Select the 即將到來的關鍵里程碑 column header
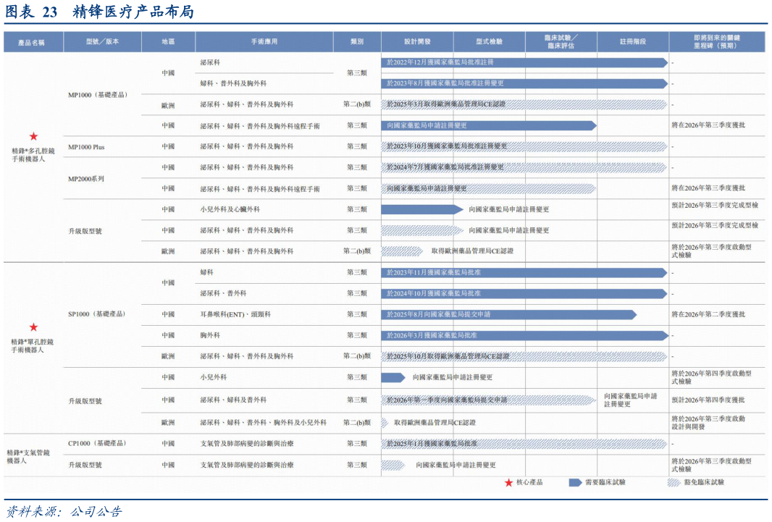The width and height of the screenshot is (772, 522). (718, 42)
